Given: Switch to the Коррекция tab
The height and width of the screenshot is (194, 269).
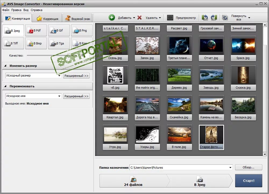Looking at the screenshot, I should (x=47, y=19).
